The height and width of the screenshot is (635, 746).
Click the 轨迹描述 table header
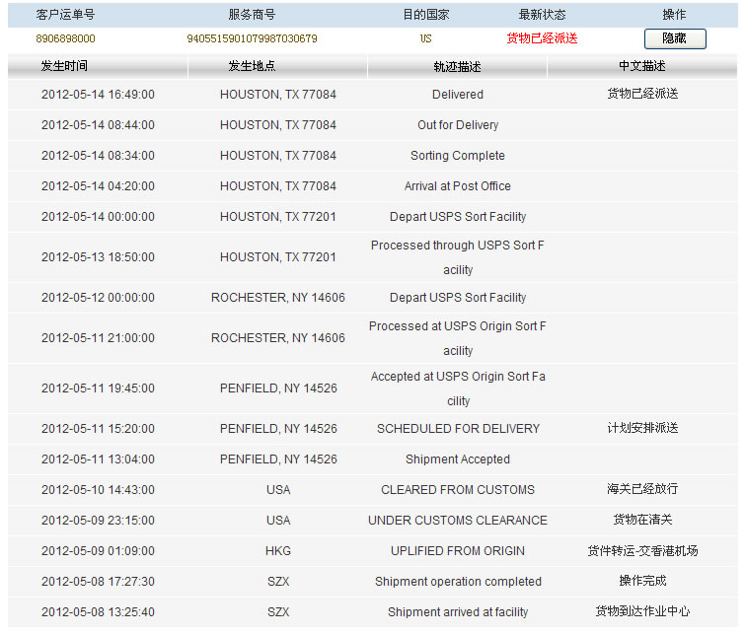click(457, 66)
